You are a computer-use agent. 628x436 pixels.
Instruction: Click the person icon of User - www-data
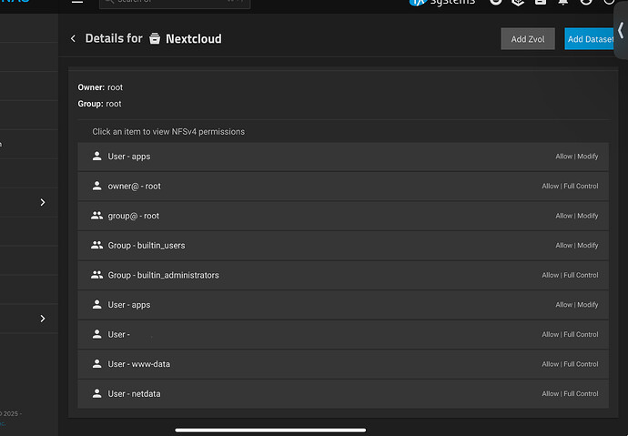click(x=96, y=363)
